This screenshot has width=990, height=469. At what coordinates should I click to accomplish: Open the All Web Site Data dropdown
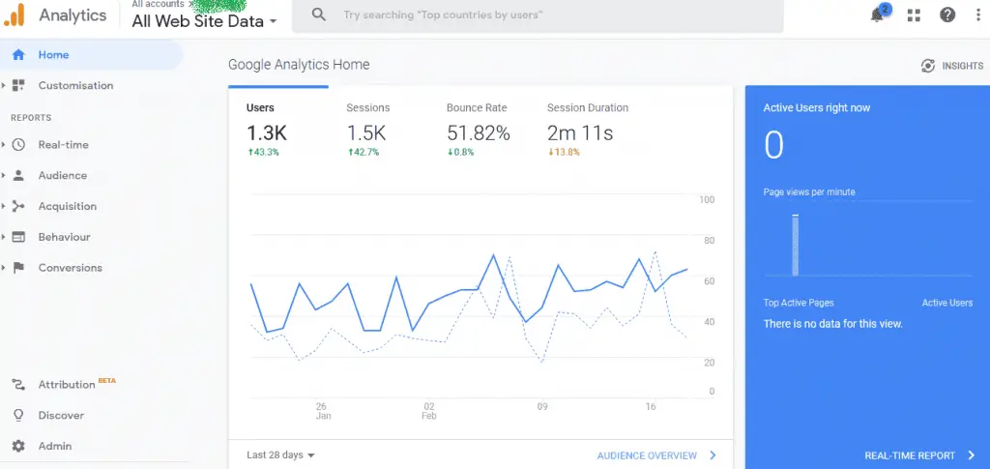point(205,21)
